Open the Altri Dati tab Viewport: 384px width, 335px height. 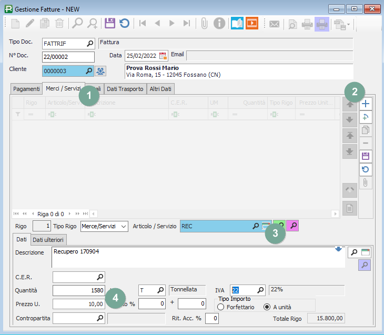[159, 89]
